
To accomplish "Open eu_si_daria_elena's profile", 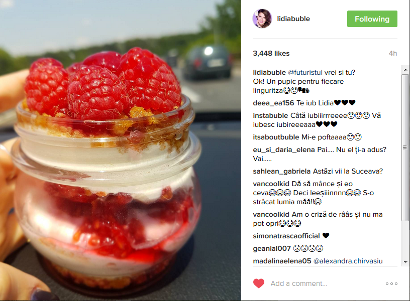I will point(284,150).
